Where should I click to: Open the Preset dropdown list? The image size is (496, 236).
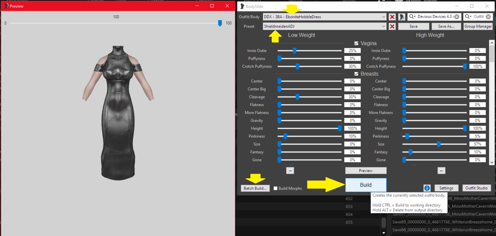383,26
